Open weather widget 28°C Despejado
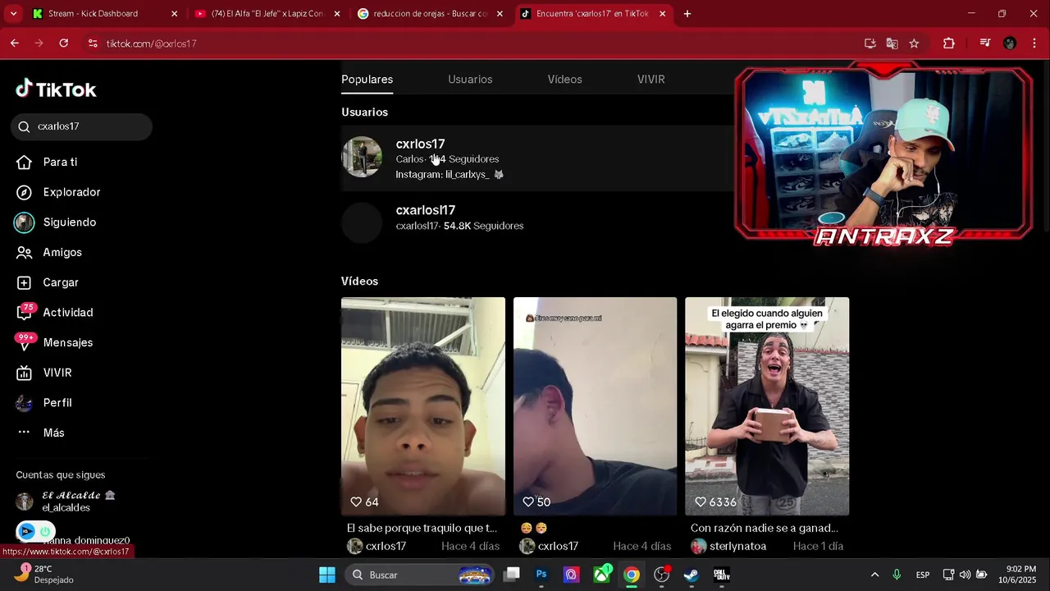Viewport: 1050px width, 591px height. [x=45, y=574]
